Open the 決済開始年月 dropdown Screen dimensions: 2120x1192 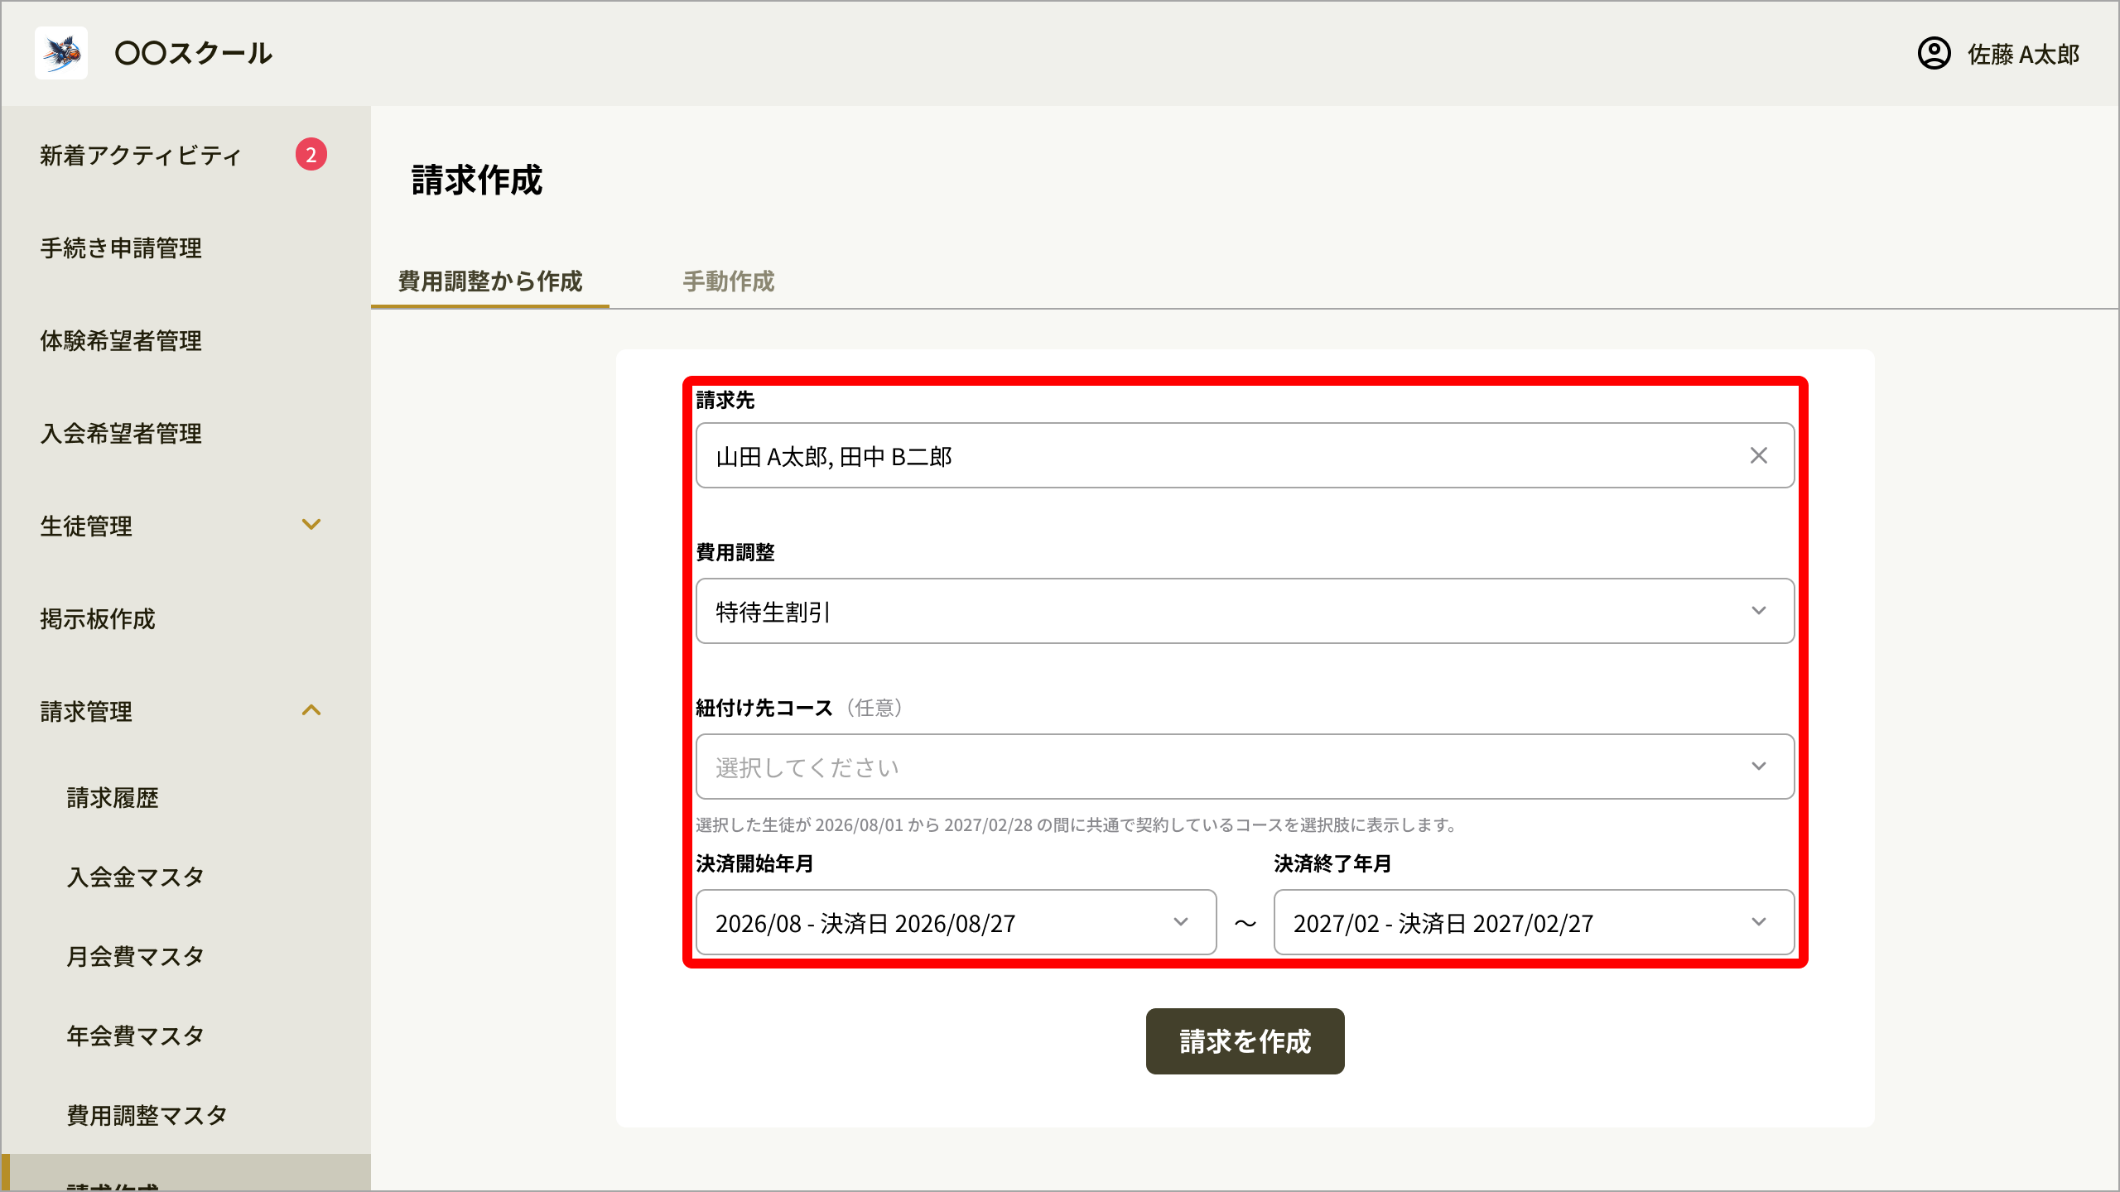(956, 922)
